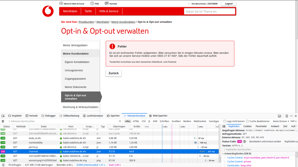Click the 500 status badge of channels row

3,152
